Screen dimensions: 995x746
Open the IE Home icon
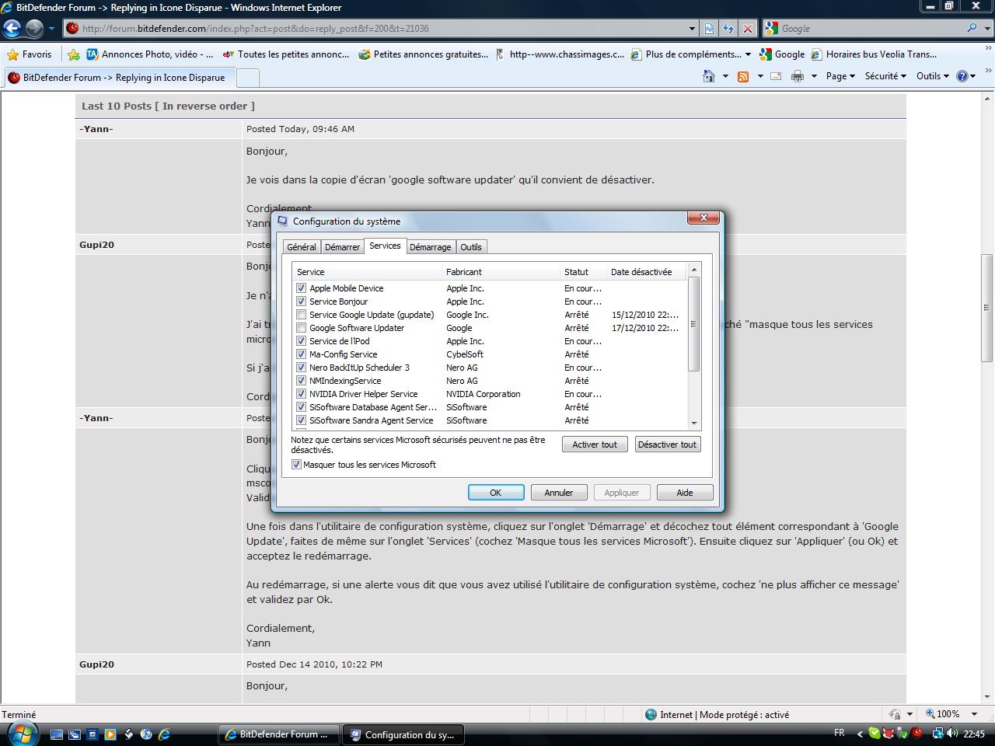[708, 76]
